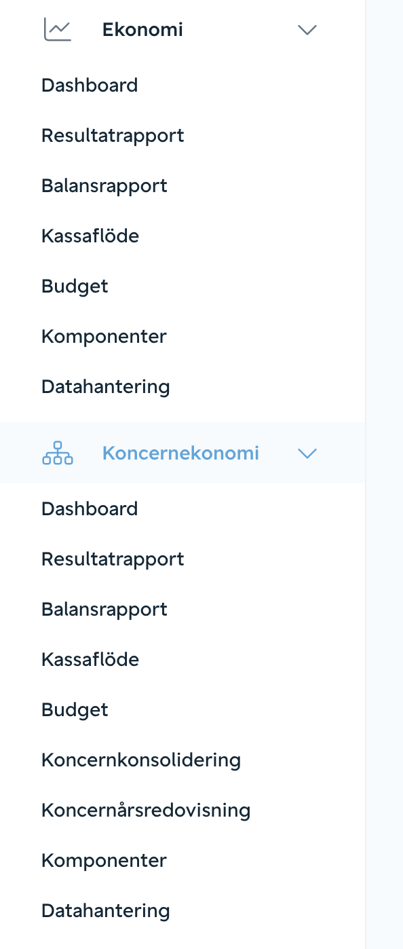
Task: Open Datahantering under Ekonomi
Action: 106,387
